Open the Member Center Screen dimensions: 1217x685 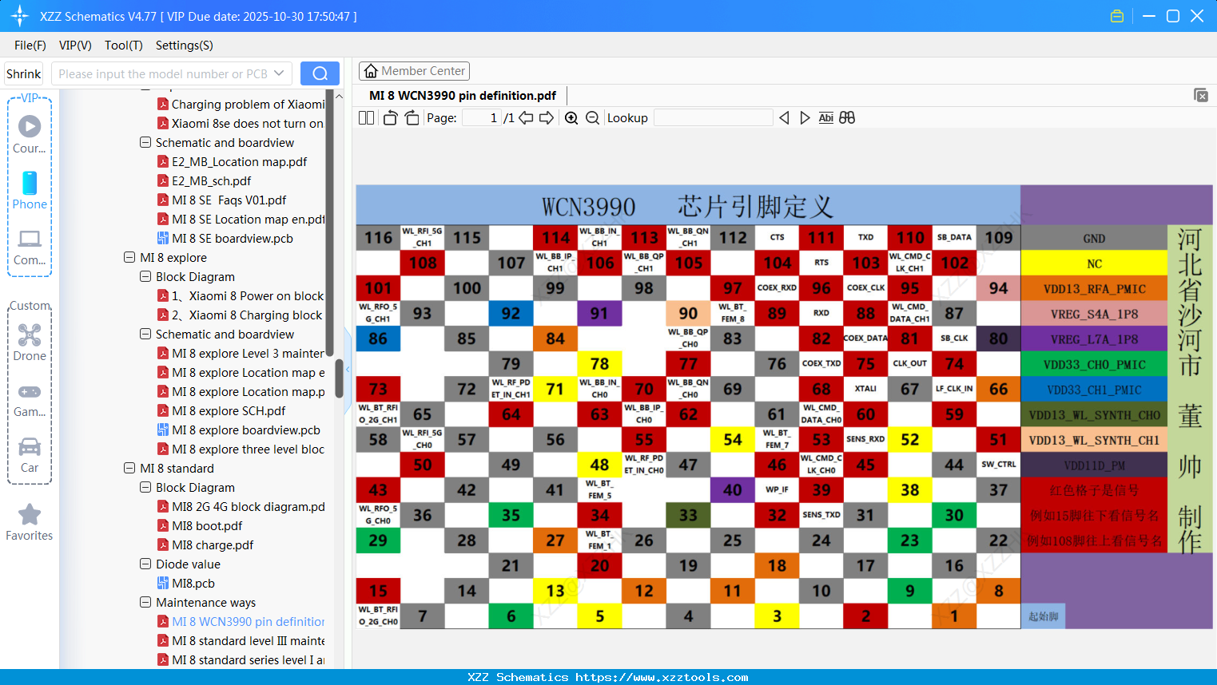pyautogui.click(x=414, y=71)
